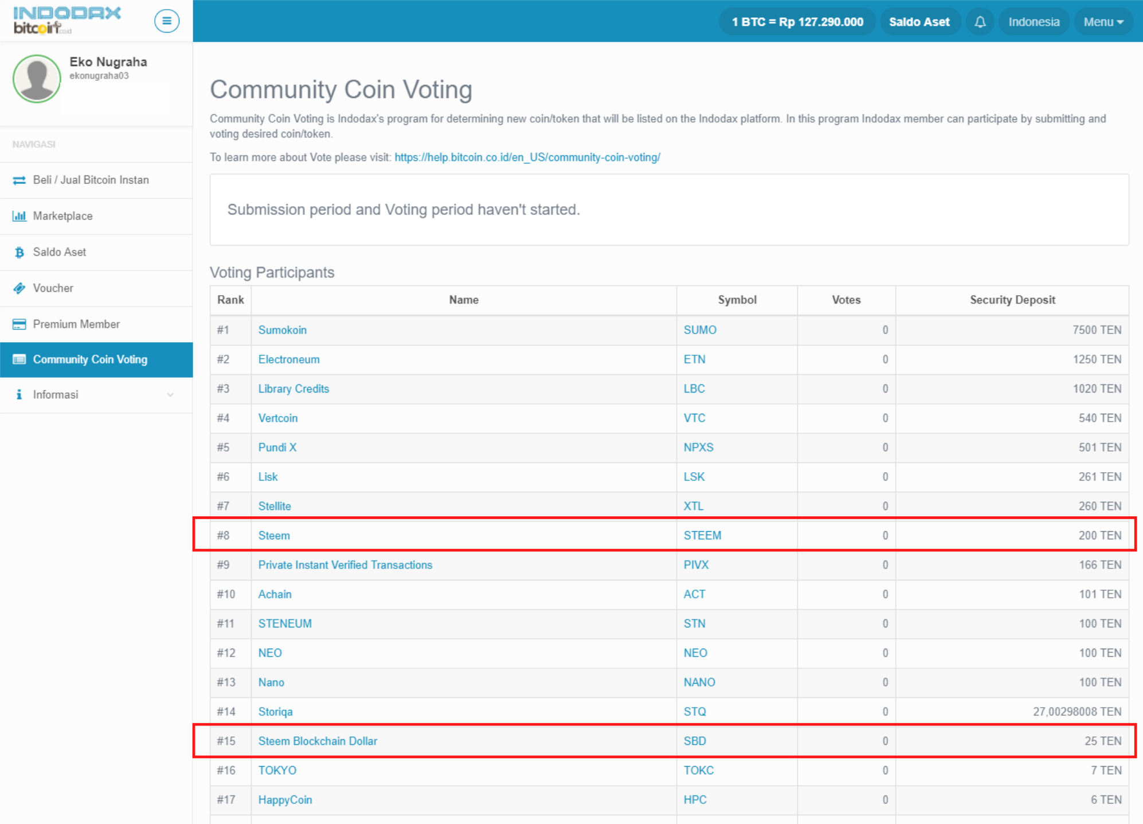Open the Lisk coin link
The image size is (1143, 824).
[268, 477]
